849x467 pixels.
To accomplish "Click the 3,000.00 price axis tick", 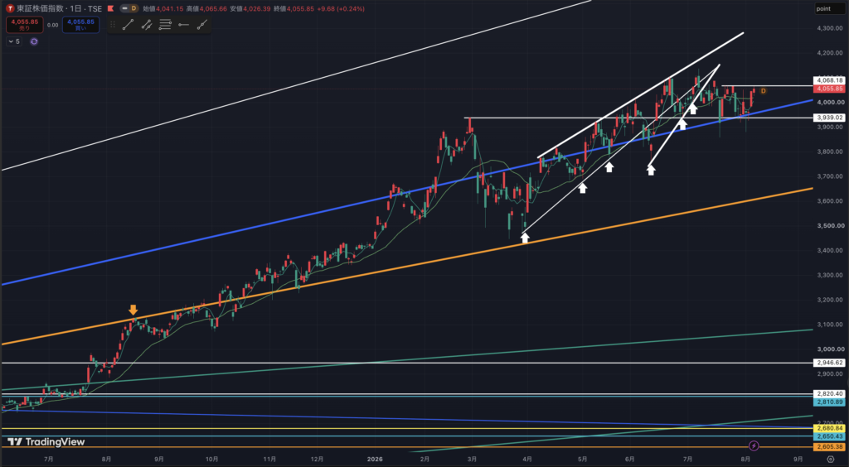I will (x=831, y=349).
